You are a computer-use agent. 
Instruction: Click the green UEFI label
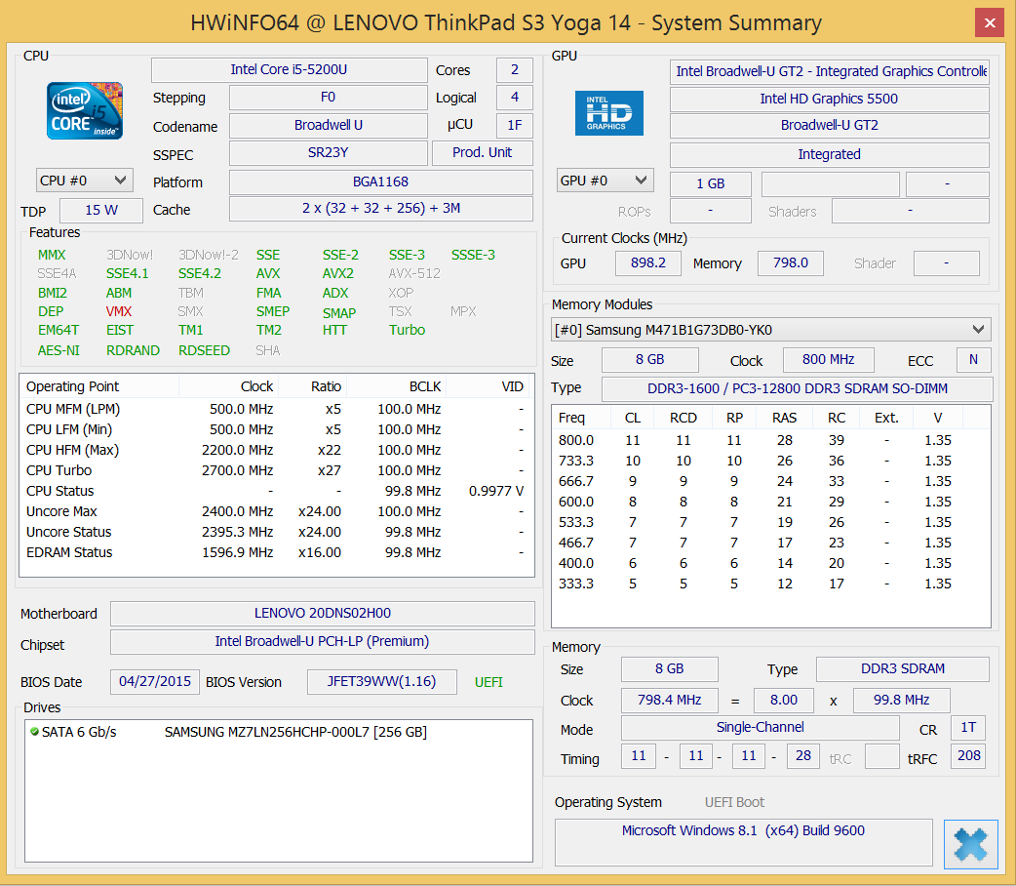[488, 682]
